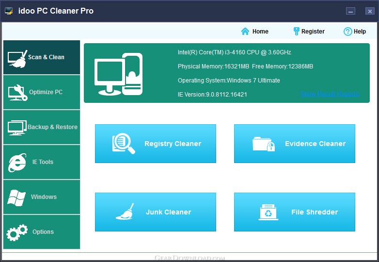Open Options with the gears icon
Image resolution: width=379 pixels, height=262 pixels.
[x=42, y=232]
